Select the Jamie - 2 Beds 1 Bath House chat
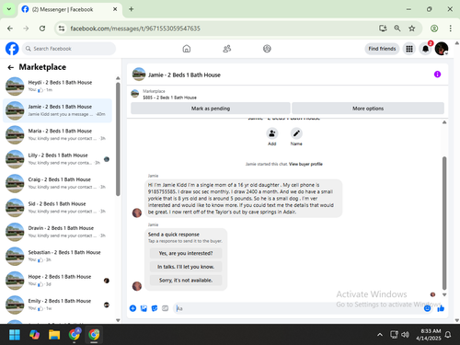Screen dimensions: 460x345 57,110
